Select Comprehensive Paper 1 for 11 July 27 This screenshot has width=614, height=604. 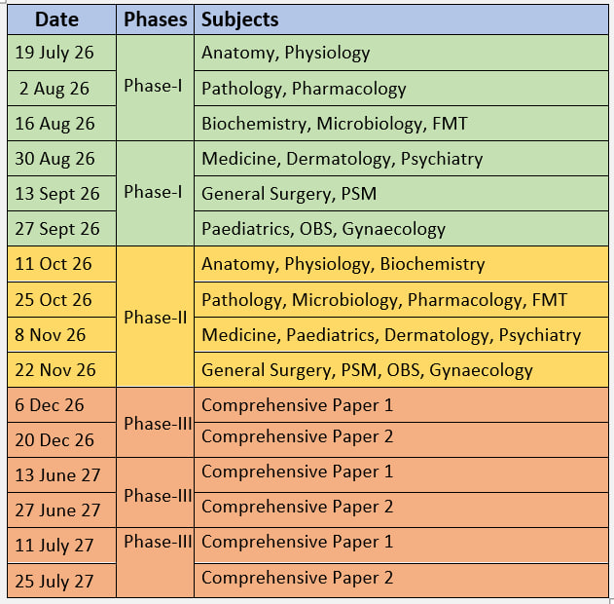click(x=401, y=546)
